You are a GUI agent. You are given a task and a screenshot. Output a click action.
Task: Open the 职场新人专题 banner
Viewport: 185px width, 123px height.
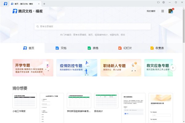[x=121, y=68]
